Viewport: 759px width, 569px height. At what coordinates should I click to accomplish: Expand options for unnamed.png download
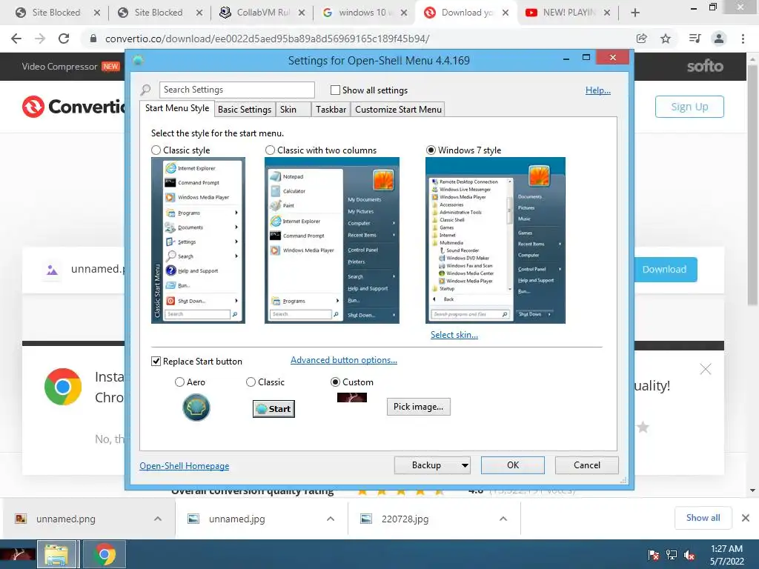158,519
